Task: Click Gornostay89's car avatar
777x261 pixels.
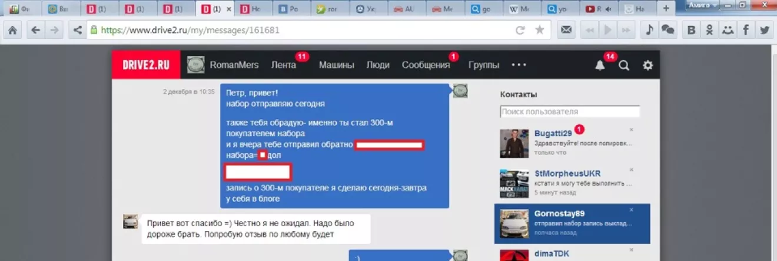Action: (x=514, y=224)
